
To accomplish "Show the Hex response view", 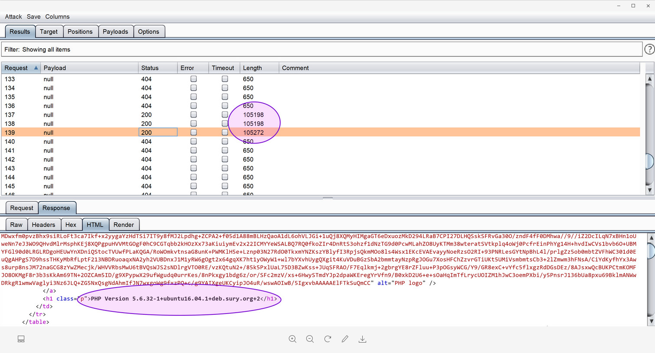I will [x=71, y=225].
